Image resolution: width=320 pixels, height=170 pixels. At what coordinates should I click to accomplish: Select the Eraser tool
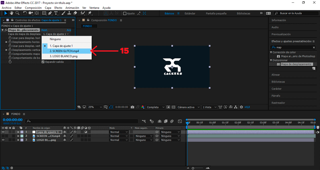[75, 13]
